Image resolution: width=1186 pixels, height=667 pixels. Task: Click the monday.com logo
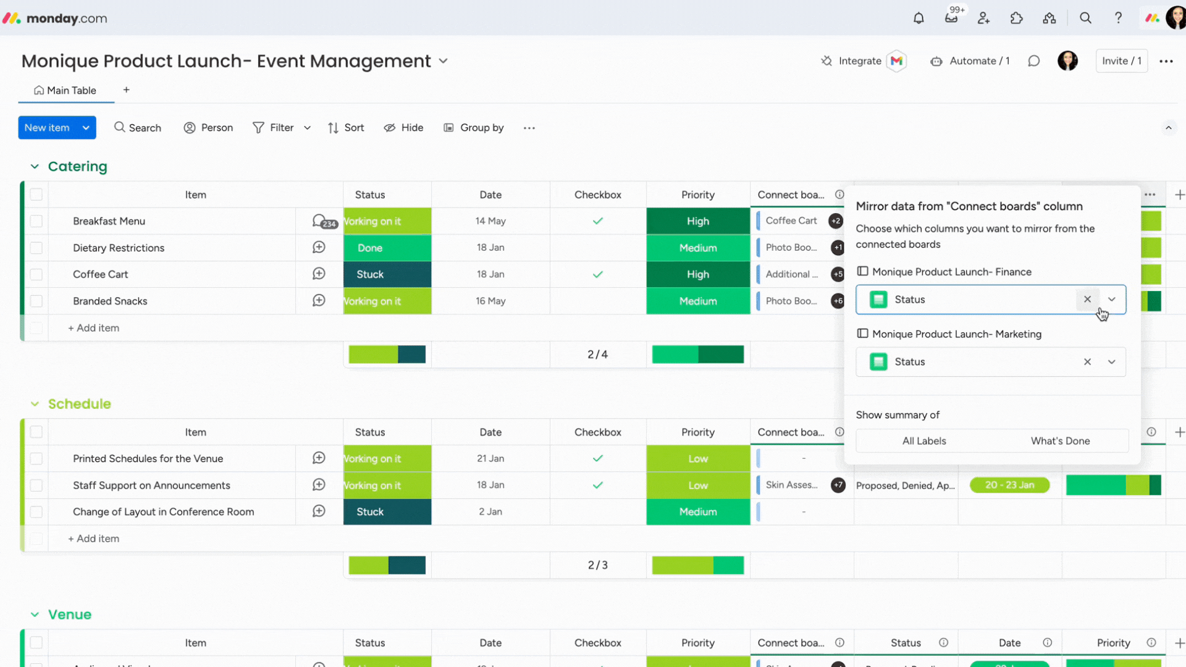click(x=54, y=18)
